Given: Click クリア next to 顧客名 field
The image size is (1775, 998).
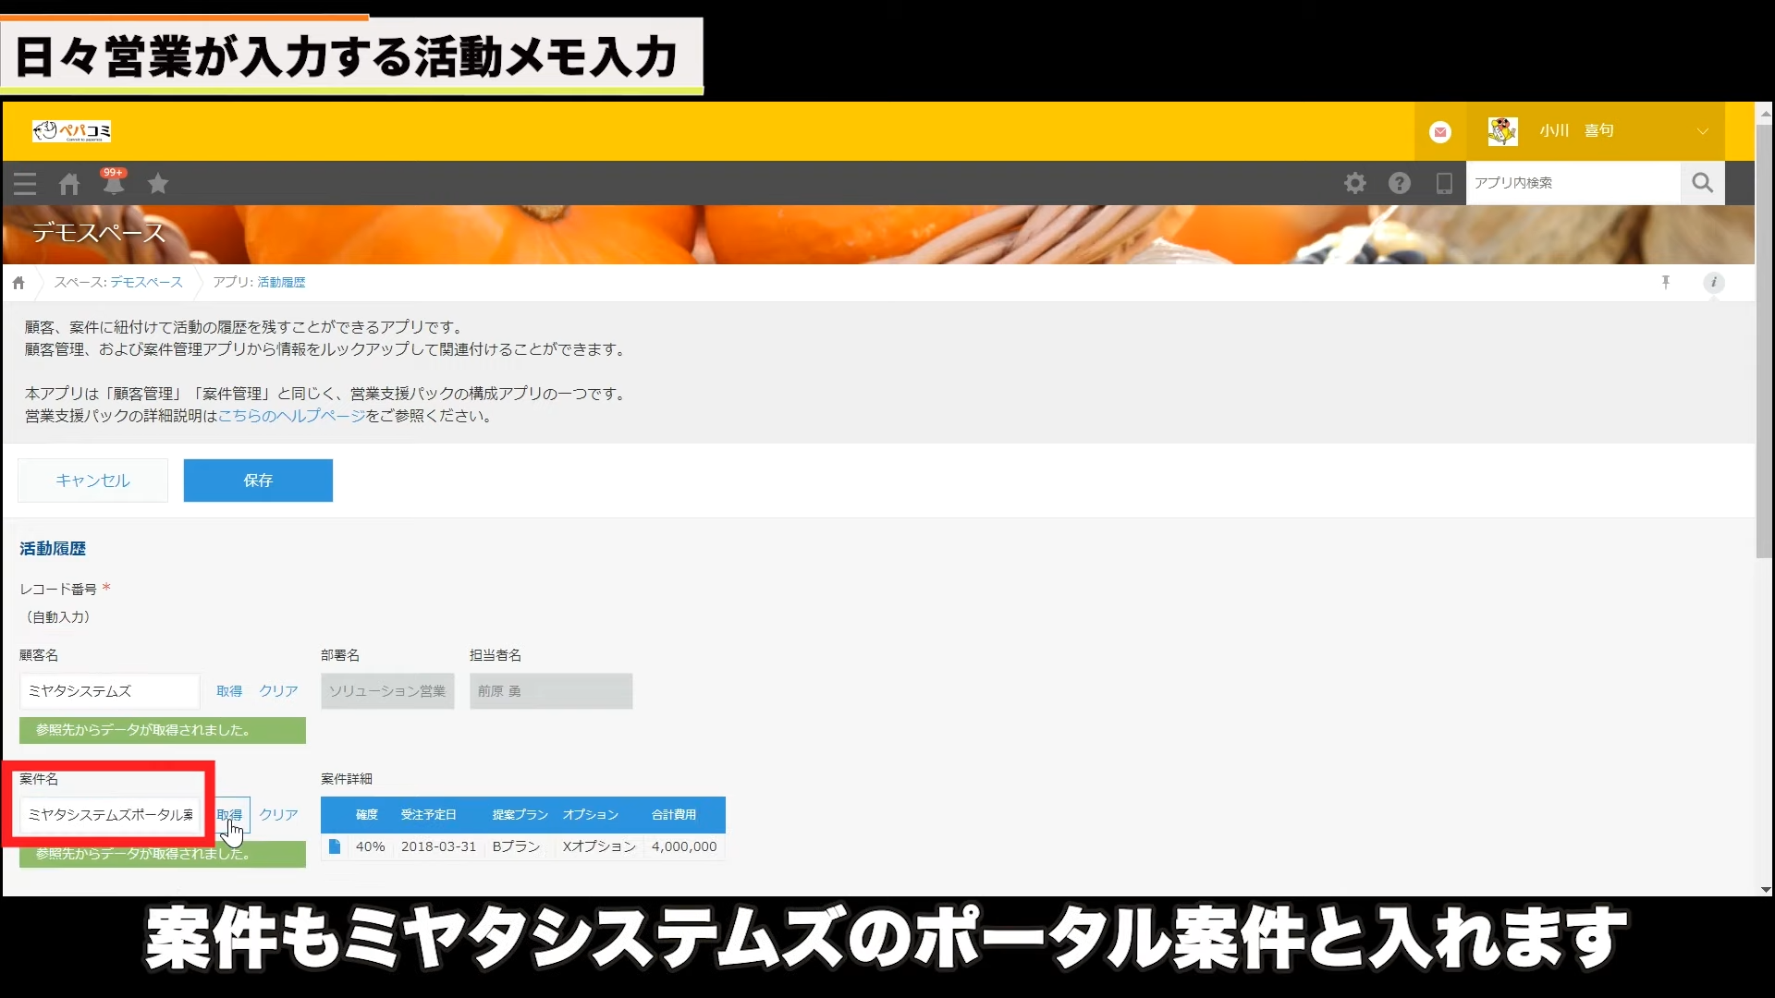Looking at the screenshot, I should point(278,691).
